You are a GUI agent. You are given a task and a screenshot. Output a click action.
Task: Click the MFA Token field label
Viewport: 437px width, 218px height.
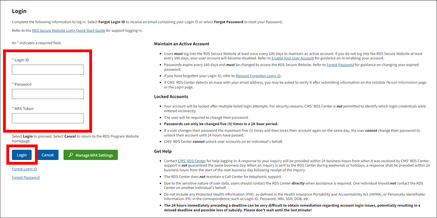point(24,109)
